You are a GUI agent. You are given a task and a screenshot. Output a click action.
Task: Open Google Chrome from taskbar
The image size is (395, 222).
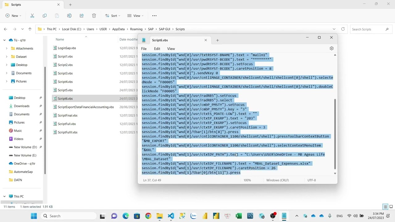pos(148,216)
